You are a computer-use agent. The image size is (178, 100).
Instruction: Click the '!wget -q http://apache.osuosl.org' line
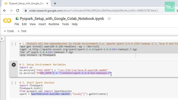coord(78,49)
